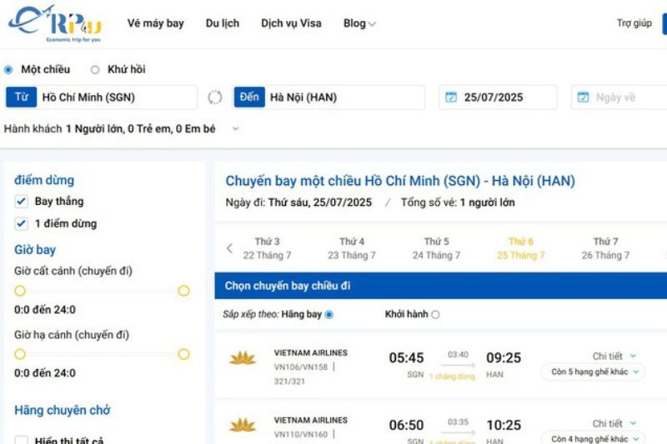667x444 pixels.
Task: Click the Hãng chuyên chở filter heading
Action: 62,411
